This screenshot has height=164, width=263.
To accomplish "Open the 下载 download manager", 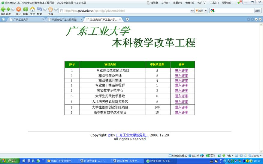I will [226, 156].
